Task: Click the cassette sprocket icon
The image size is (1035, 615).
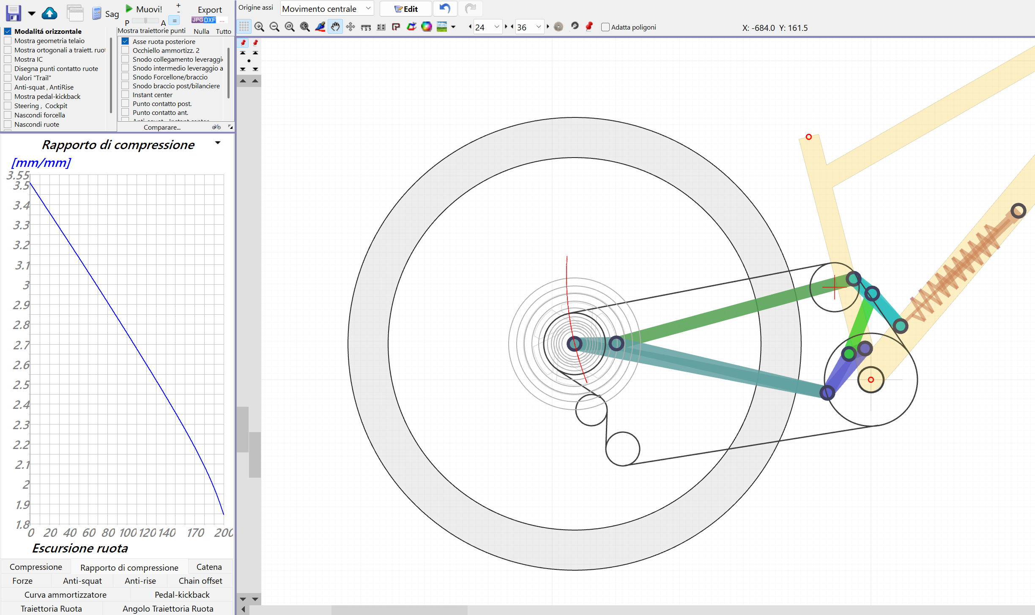Action: (559, 27)
